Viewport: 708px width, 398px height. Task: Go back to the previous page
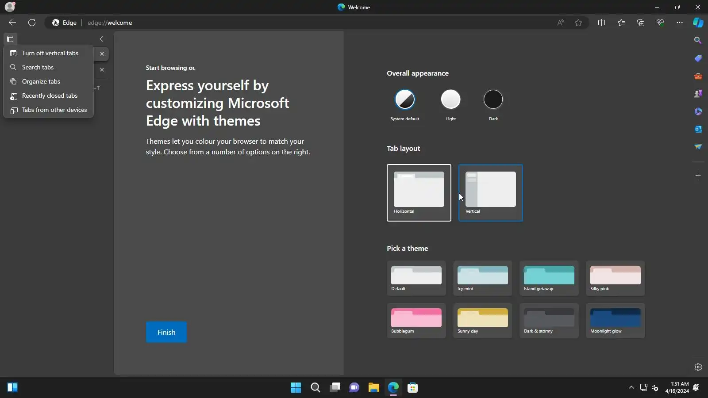[12, 23]
